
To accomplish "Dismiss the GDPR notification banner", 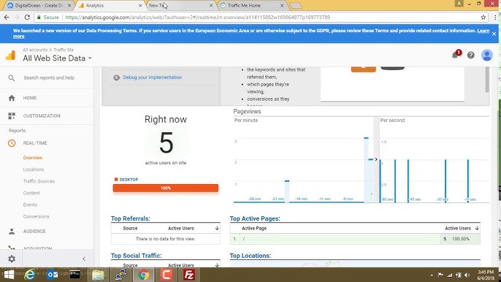I will coord(494,34).
